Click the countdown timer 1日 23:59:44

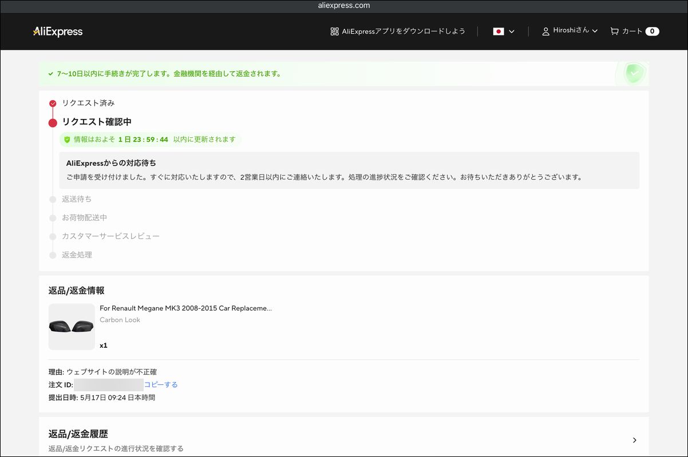[x=143, y=140]
